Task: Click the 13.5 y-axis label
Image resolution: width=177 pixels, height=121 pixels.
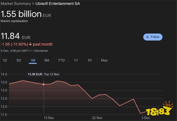Action: 4,82
